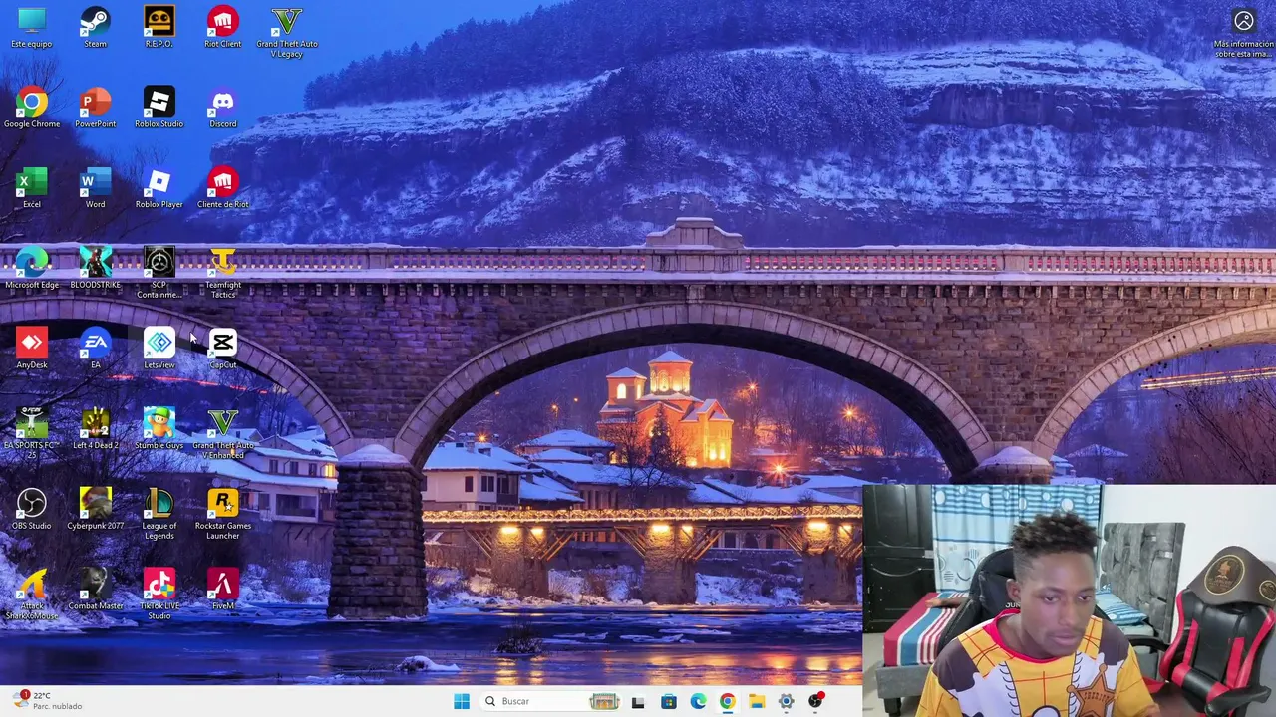Click the Cliente de Riot icon

click(222, 188)
